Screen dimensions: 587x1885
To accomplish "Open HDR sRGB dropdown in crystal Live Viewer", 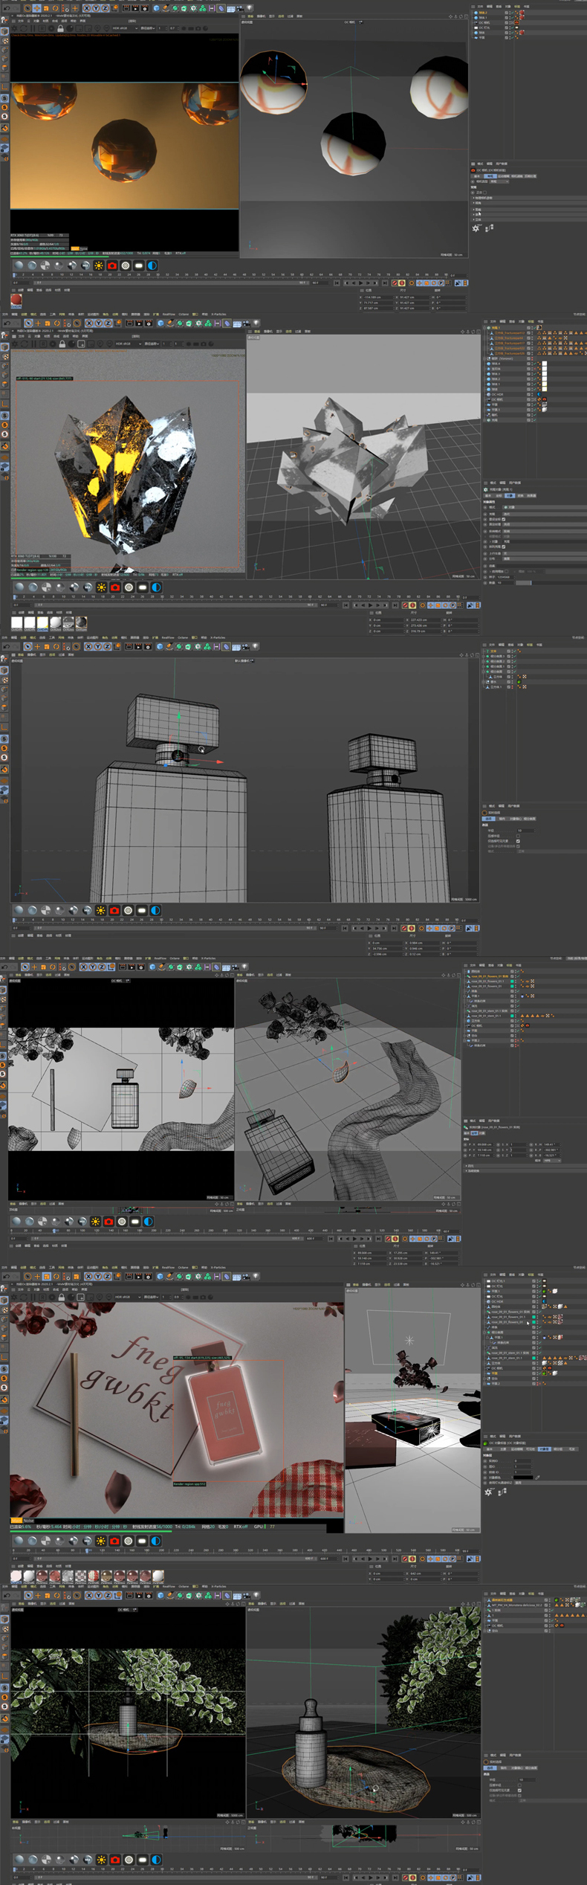I will 126,344.
